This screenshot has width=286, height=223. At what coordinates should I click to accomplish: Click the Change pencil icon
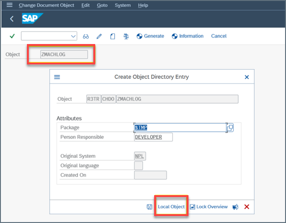tap(99, 36)
